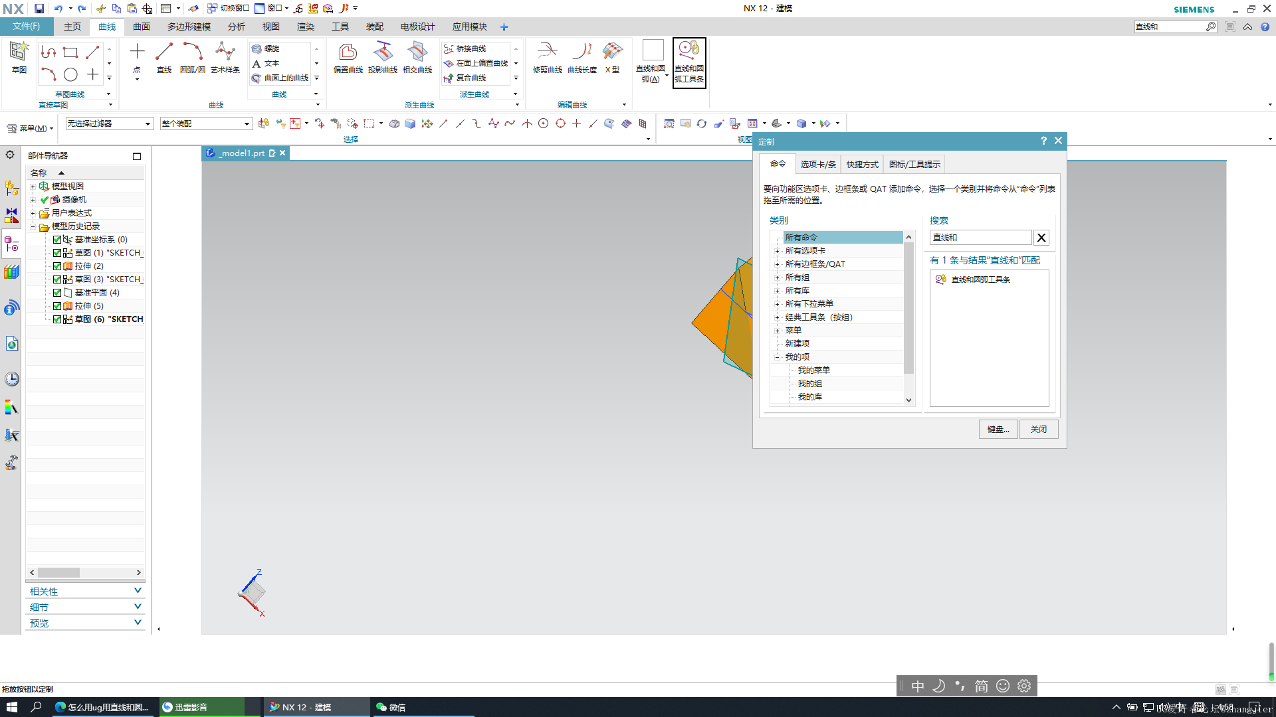Screen dimensions: 1276x717
Task: Open Offset Curve (偏置曲线) tool
Action: 348,57
